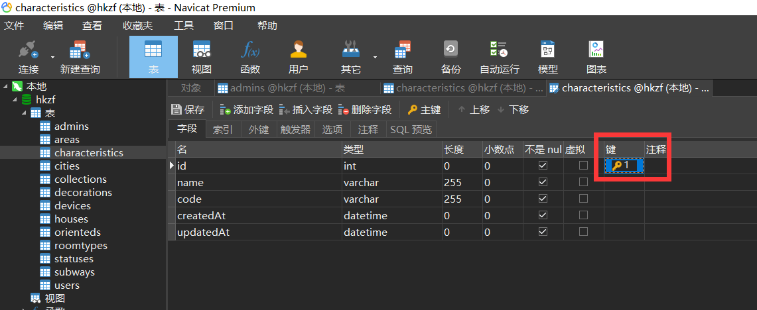
Task: Click the primary key cell for id
Action: tap(624, 166)
